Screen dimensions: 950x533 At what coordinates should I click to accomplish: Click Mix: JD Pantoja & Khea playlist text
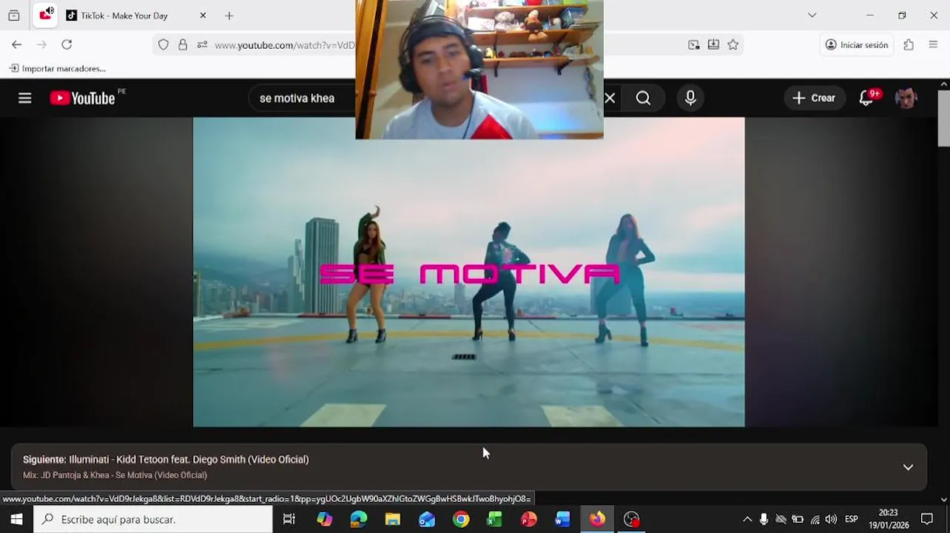point(115,475)
